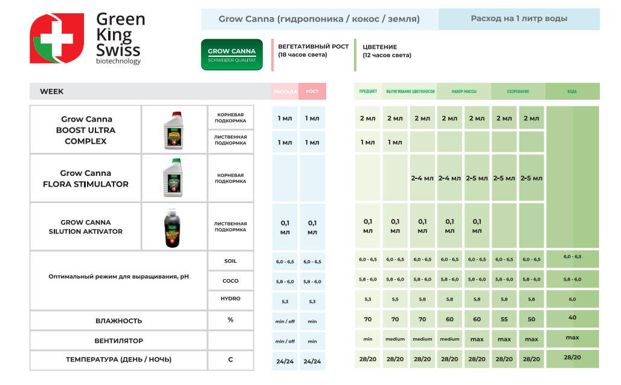Click Boost root '1 мл' in РАССАДА column
Screen dimensions: 621x385
(285, 118)
